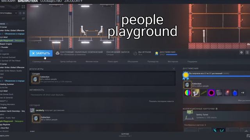Viewport: 250px width, 140px height.
Task: Select Wallpaper Engine in the library list
Action: tap(6, 44)
